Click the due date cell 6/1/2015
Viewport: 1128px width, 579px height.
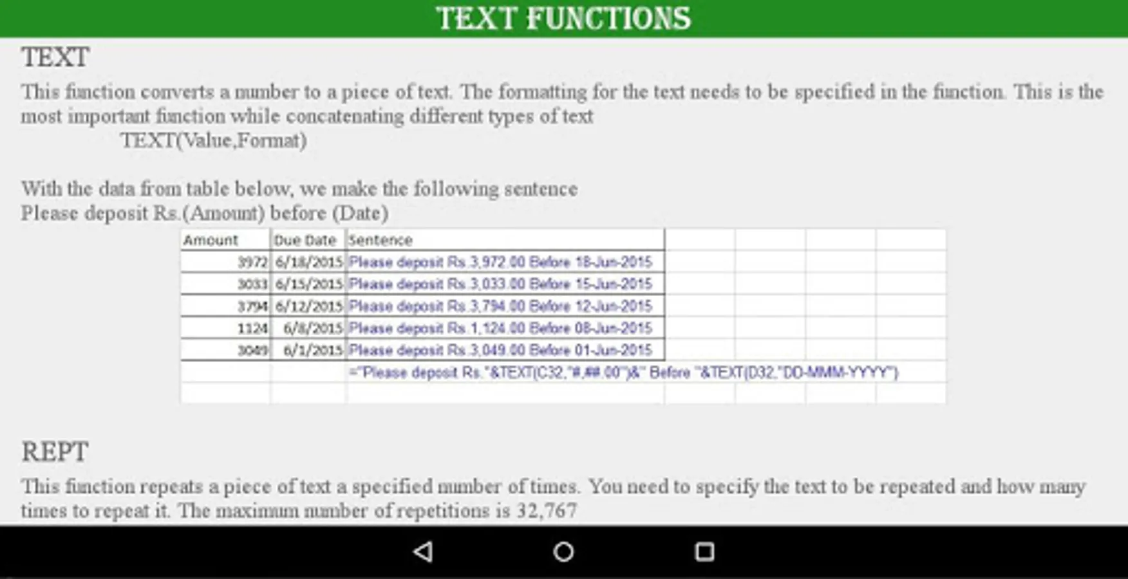(x=308, y=350)
